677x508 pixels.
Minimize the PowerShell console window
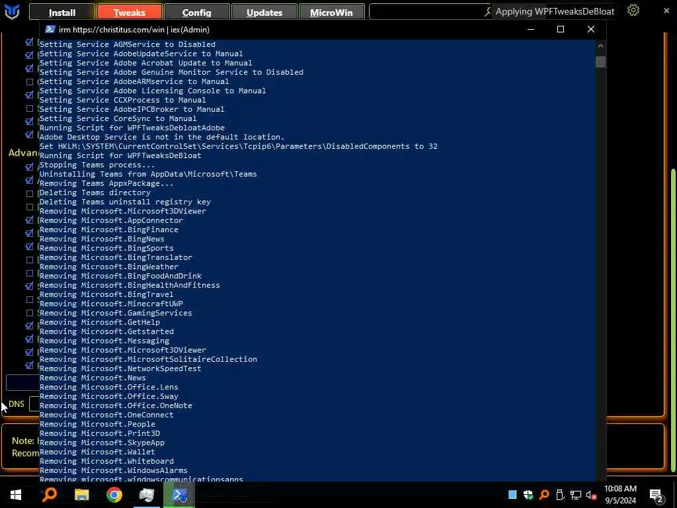[531, 29]
